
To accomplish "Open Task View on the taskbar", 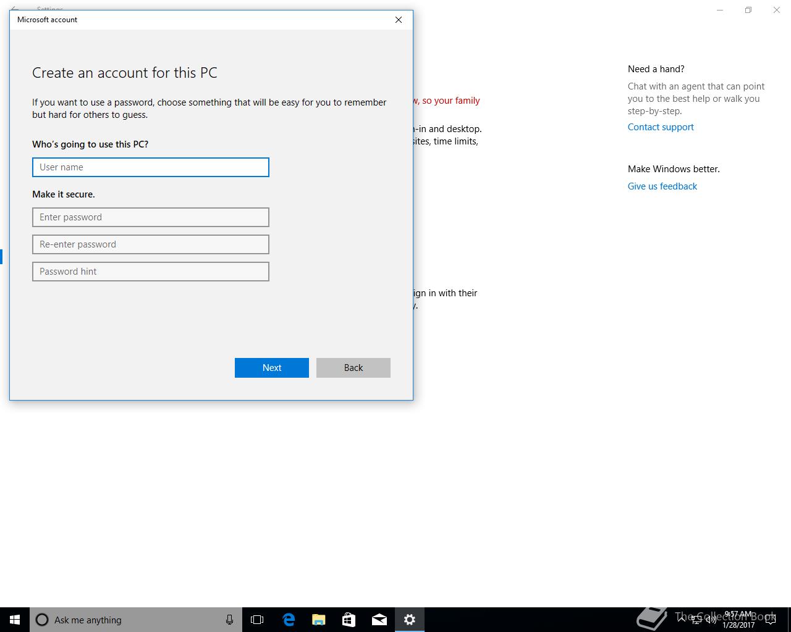I will (257, 620).
